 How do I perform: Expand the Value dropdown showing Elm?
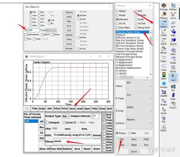139,86
